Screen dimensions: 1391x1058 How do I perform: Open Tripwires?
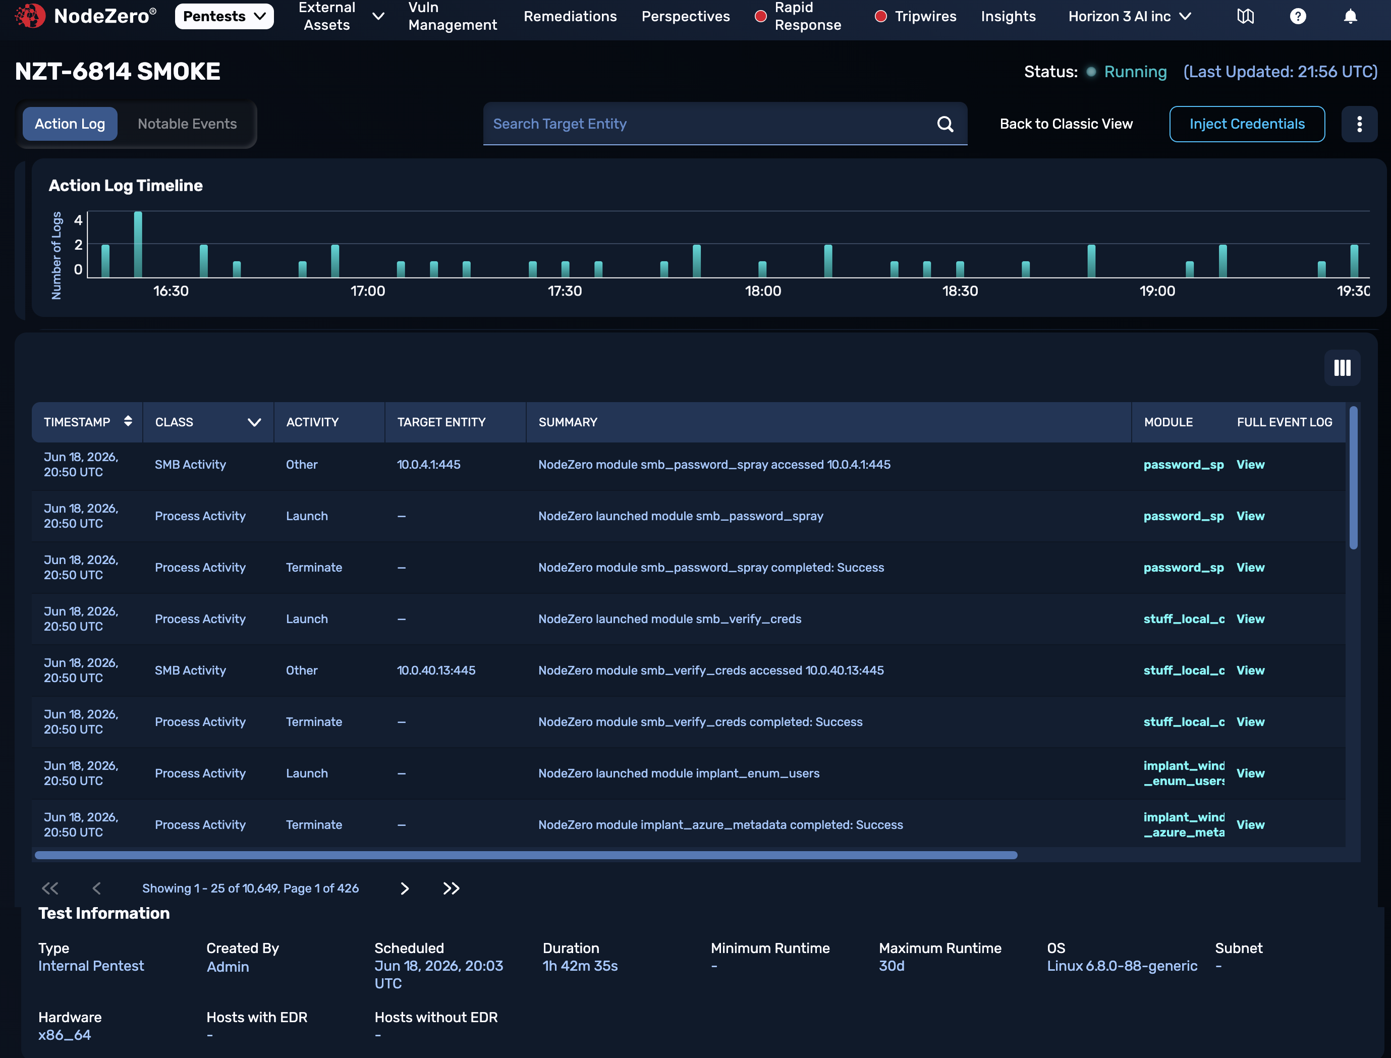pyautogui.click(x=915, y=16)
